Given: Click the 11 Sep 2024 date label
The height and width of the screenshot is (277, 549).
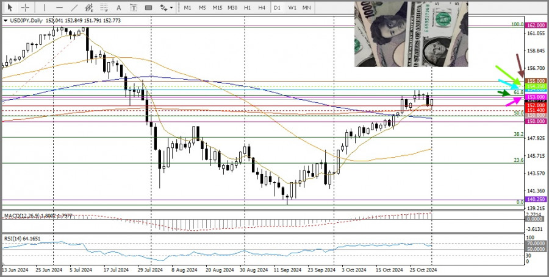Looking at the screenshot, I should (x=287, y=270).
